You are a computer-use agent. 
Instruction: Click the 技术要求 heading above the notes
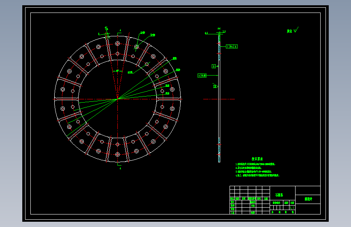[257, 159]
